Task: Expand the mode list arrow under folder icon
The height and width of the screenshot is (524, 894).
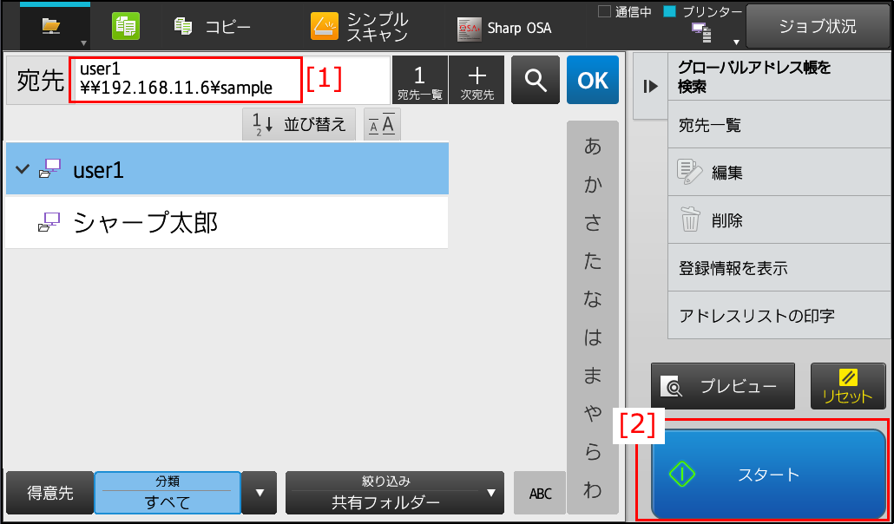Action: 83,43
